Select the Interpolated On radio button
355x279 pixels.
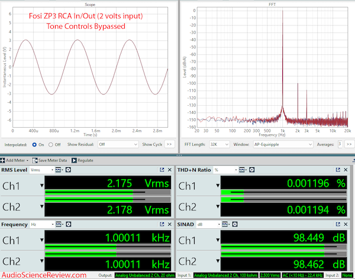tap(35, 144)
